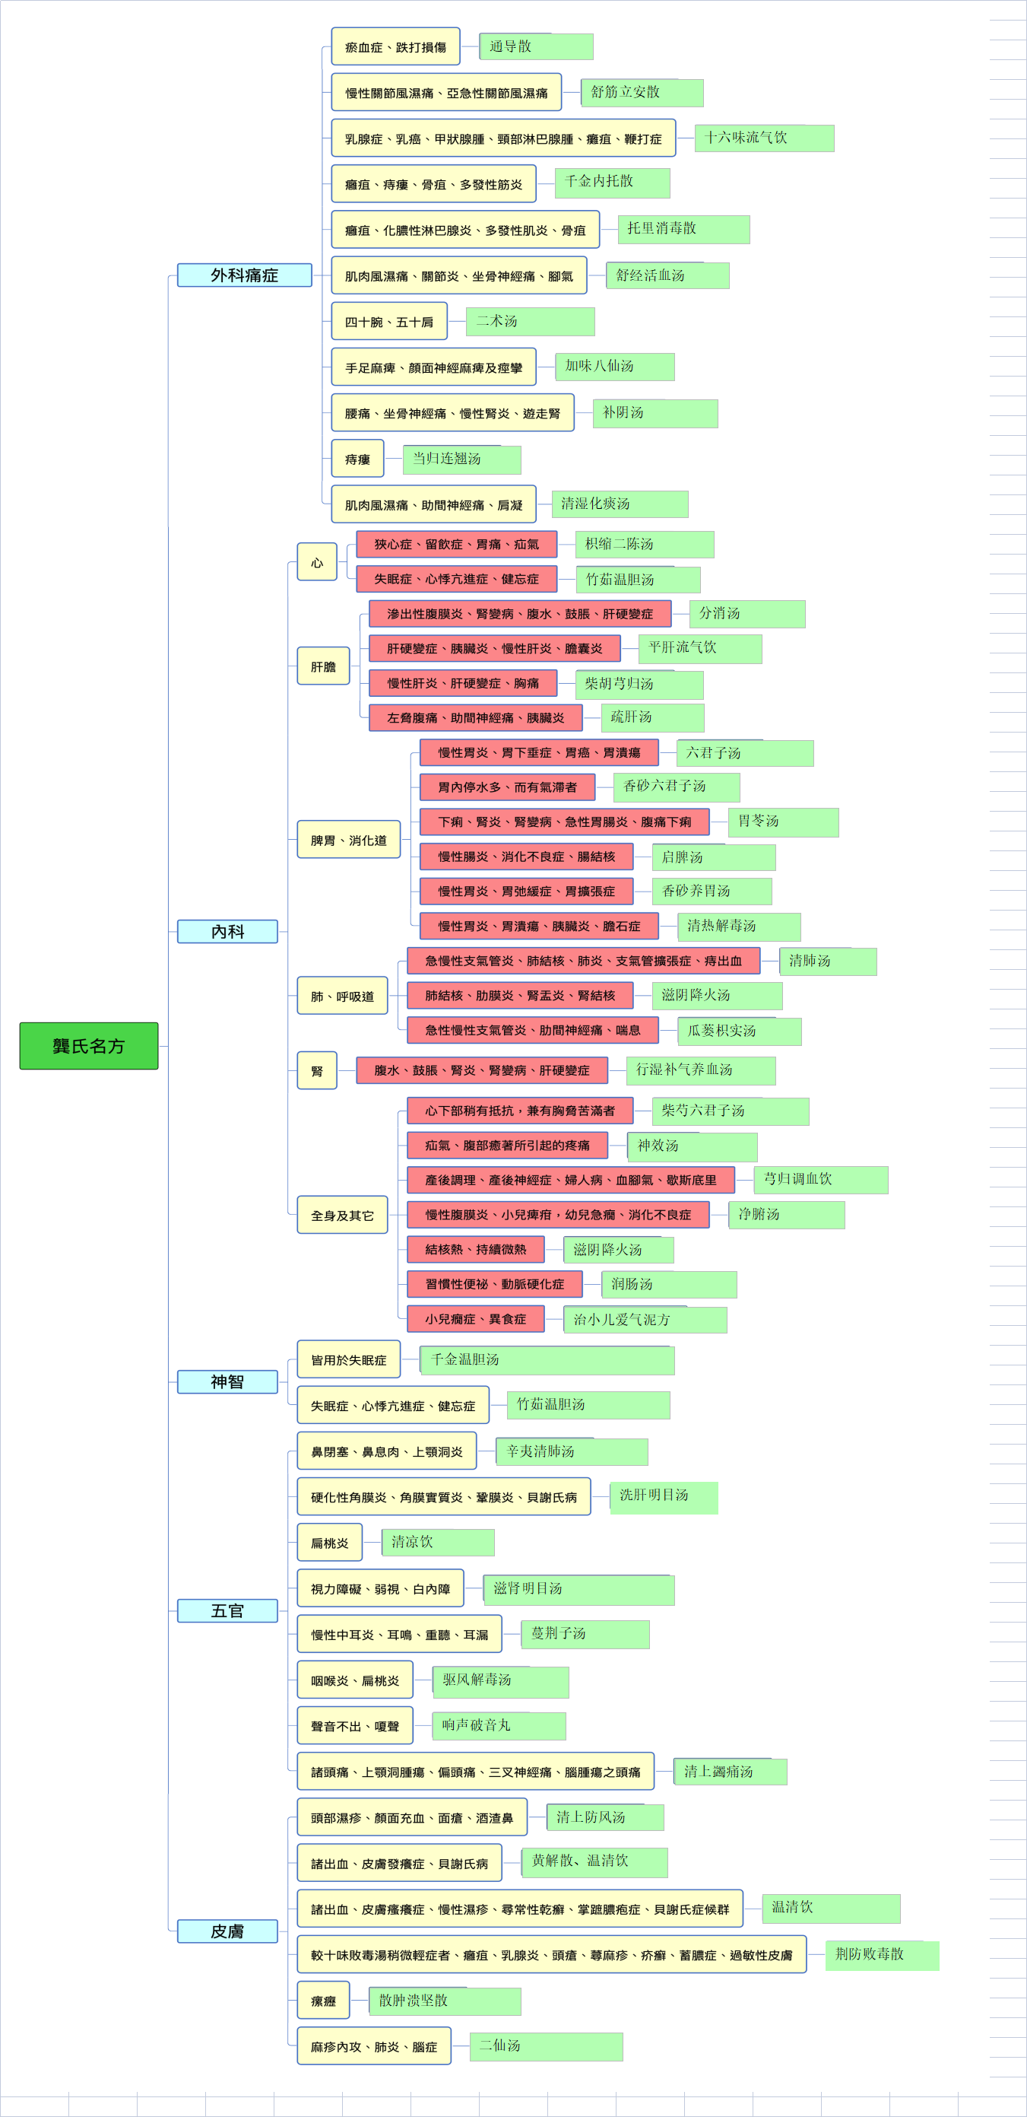Click the 瓜蒌枳实汤 node
The width and height of the screenshot is (1027, 2117).
pyautogui.click(x=740, y=1031)
